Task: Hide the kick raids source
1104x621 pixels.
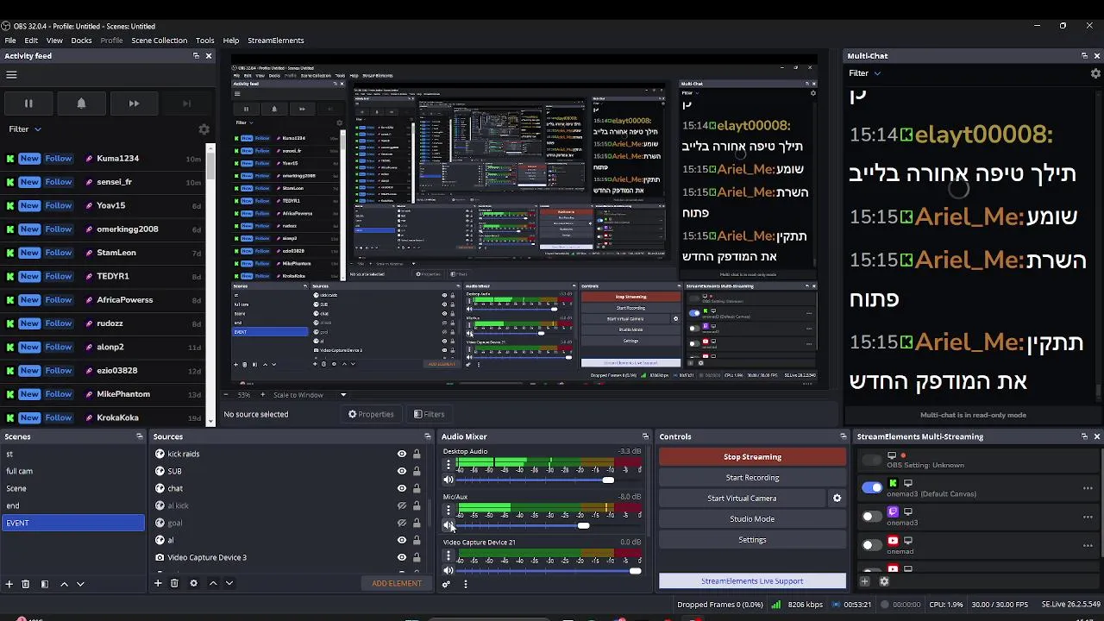Action: pyautogui.click(x=402, y=454)
